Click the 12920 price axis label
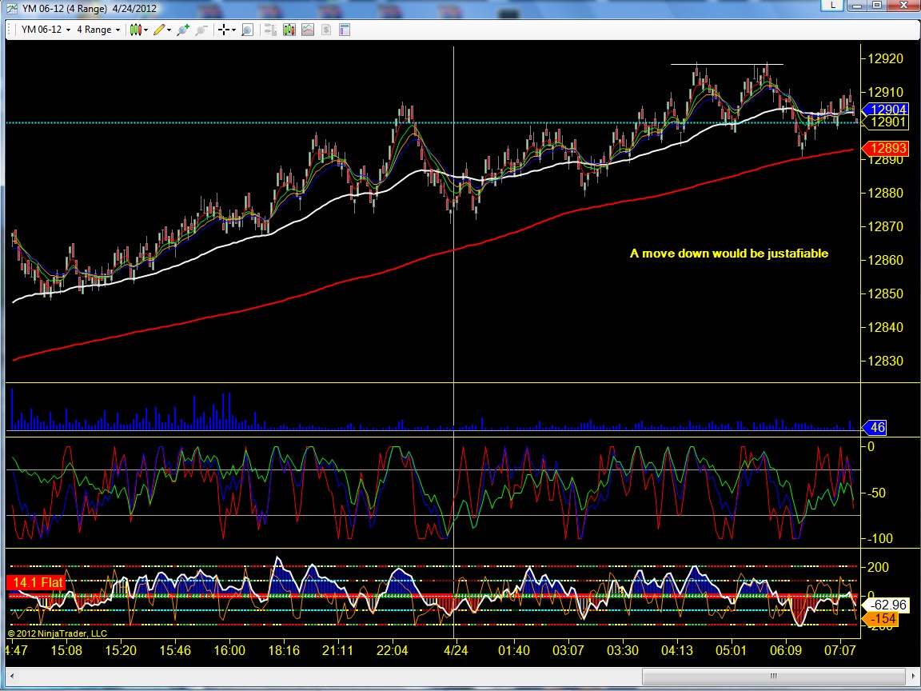 click(x=885, y=58)
